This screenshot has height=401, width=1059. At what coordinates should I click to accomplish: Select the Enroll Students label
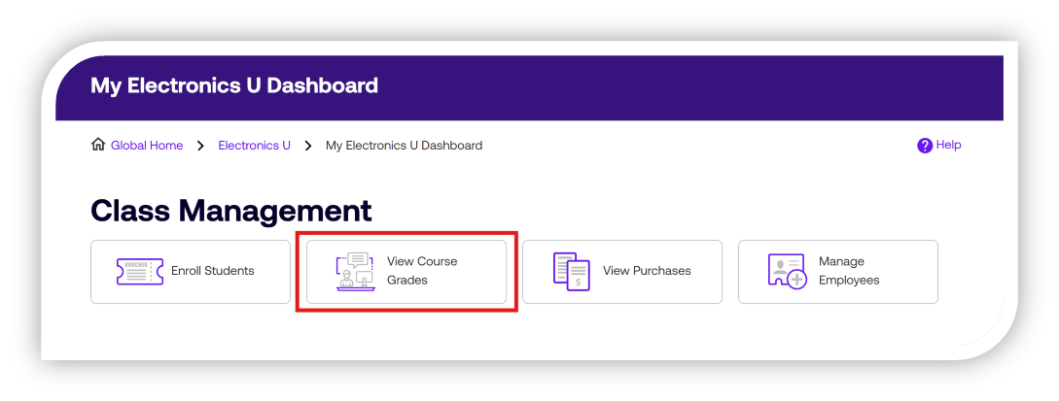[x=212, y=271]
